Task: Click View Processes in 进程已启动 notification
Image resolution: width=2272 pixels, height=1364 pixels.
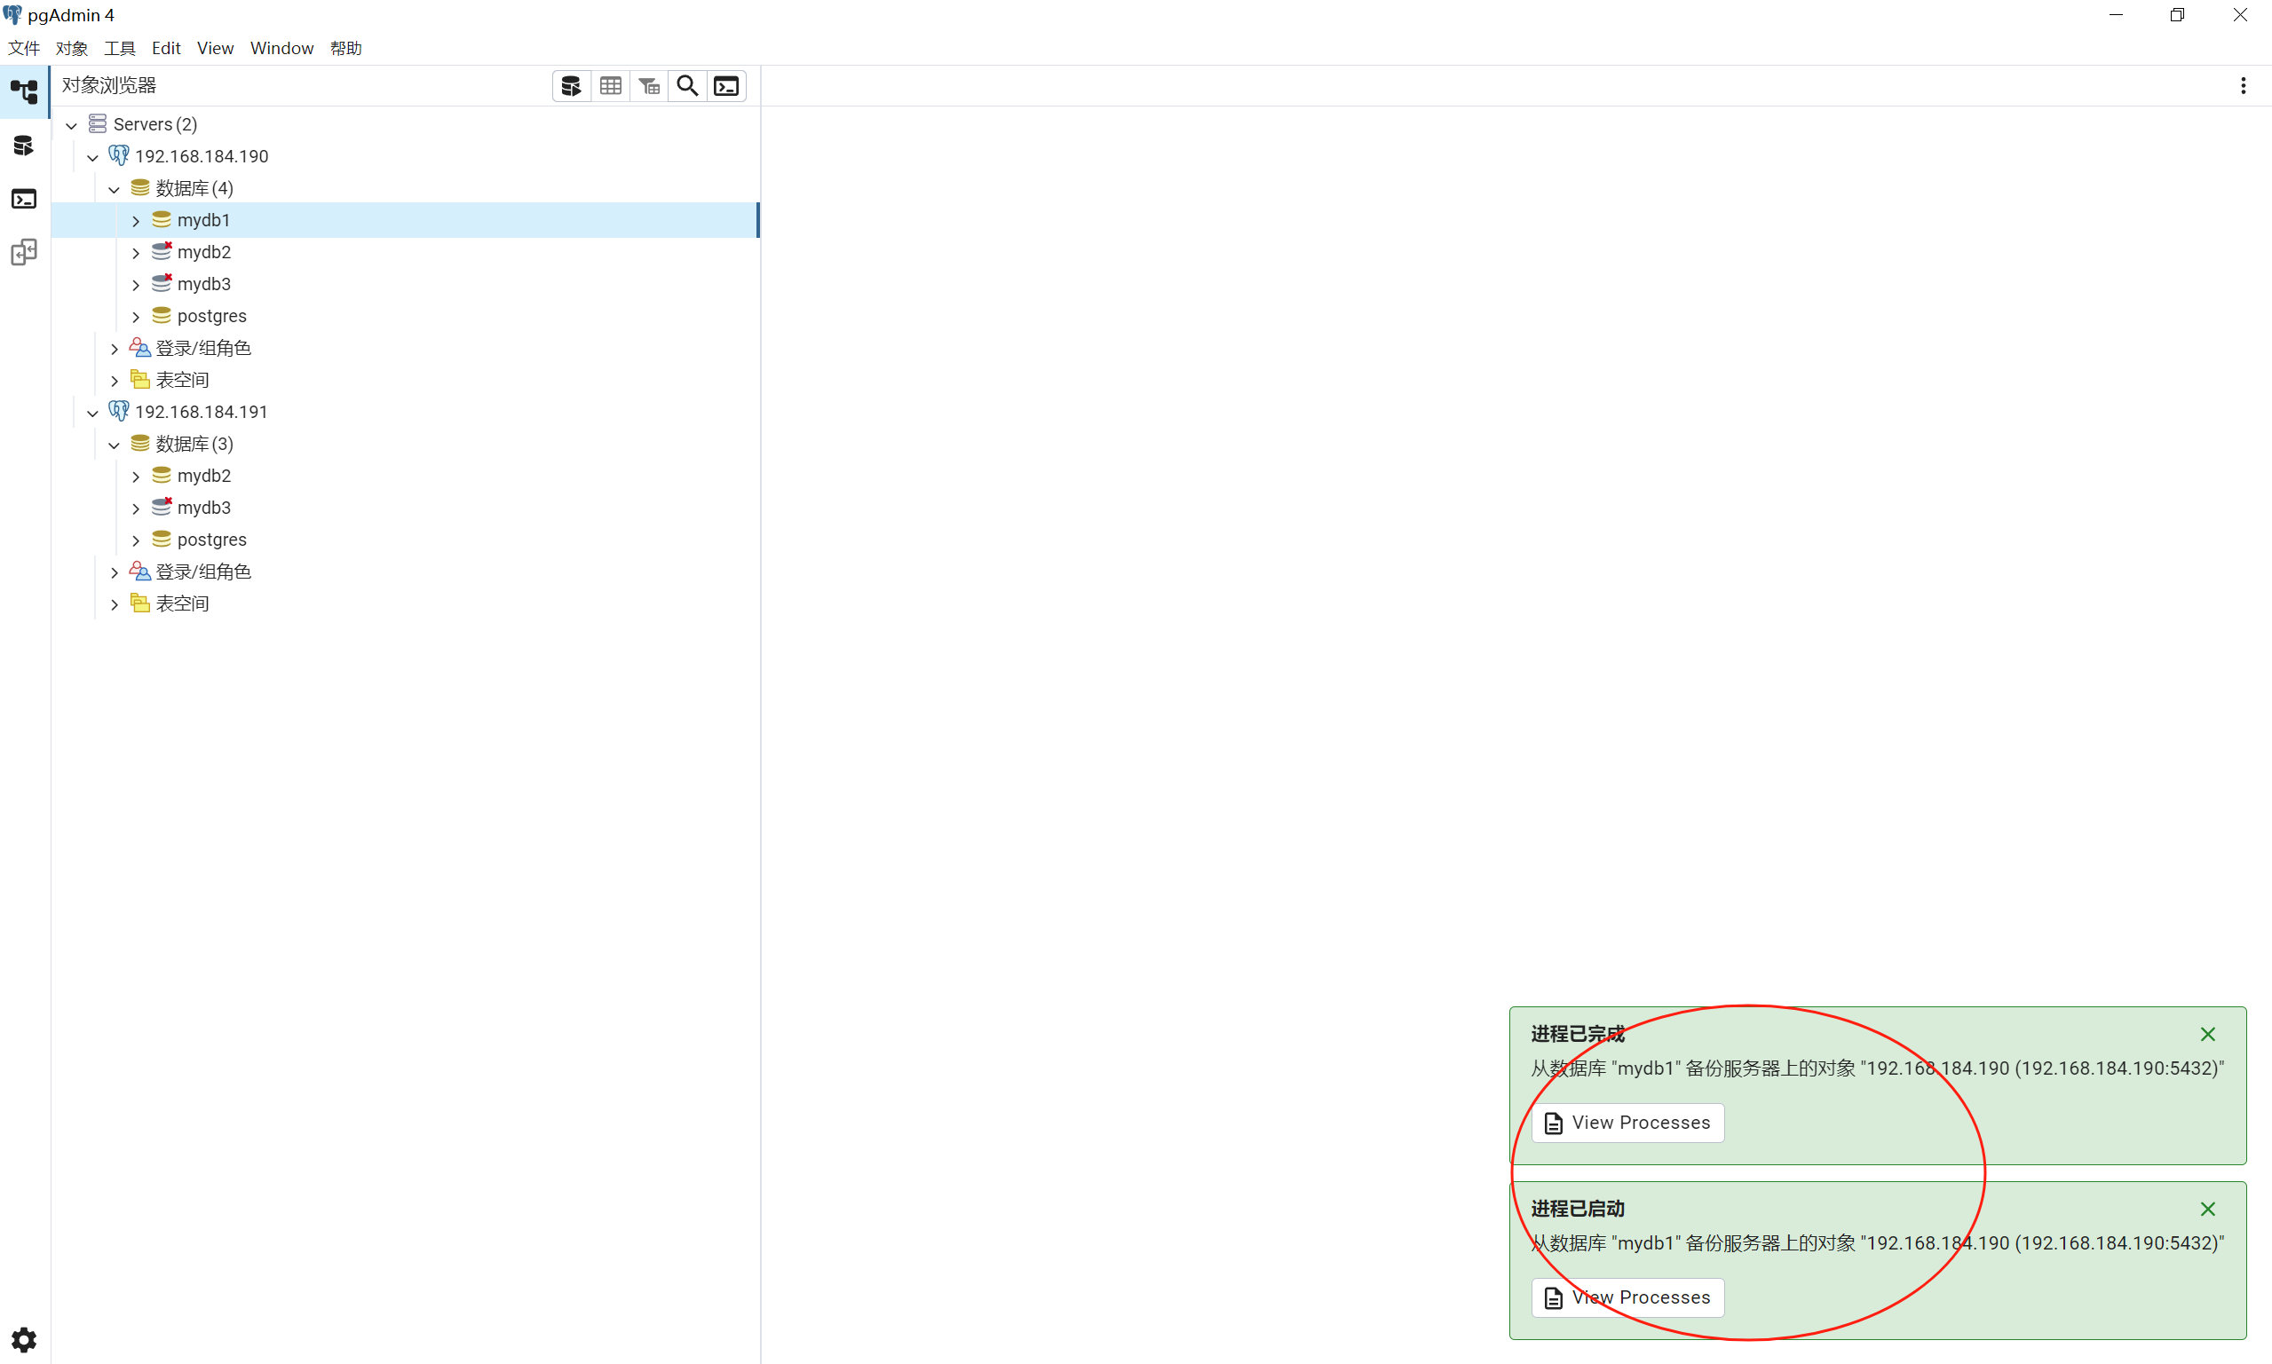Action: coord(1627,1297)
